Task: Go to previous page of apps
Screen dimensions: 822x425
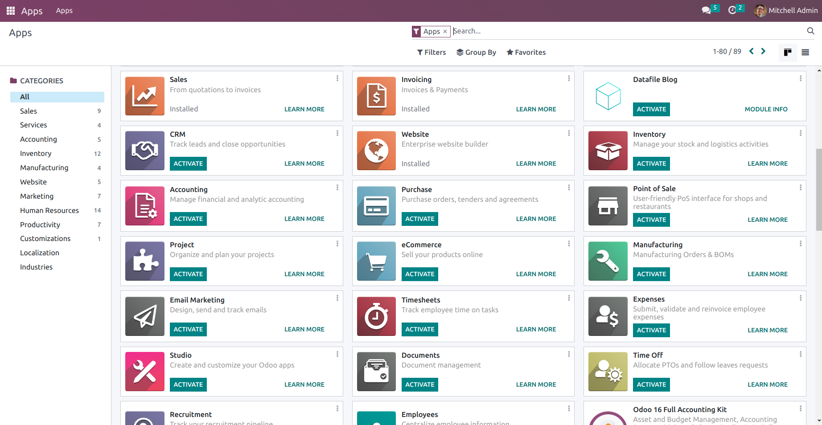Action: [752, 51]
